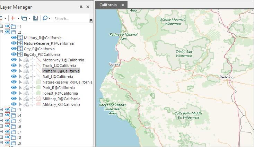
Task: Toggle visibility of the L1 group
Action: pos(7,27)
